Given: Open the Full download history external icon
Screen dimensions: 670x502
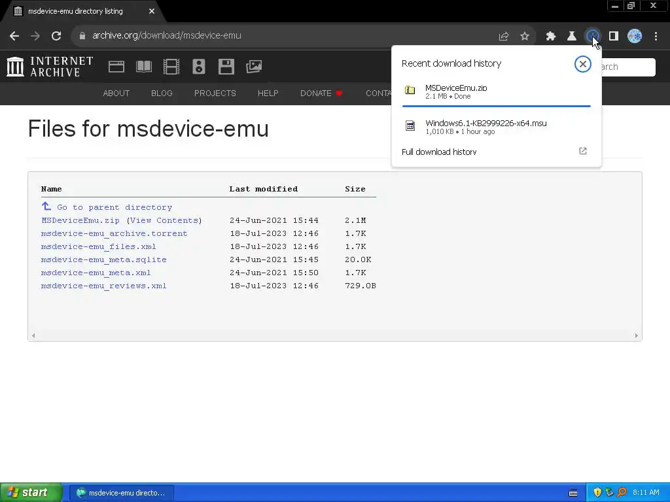Looking at the screenshot, I should click(x=583, y=151).
